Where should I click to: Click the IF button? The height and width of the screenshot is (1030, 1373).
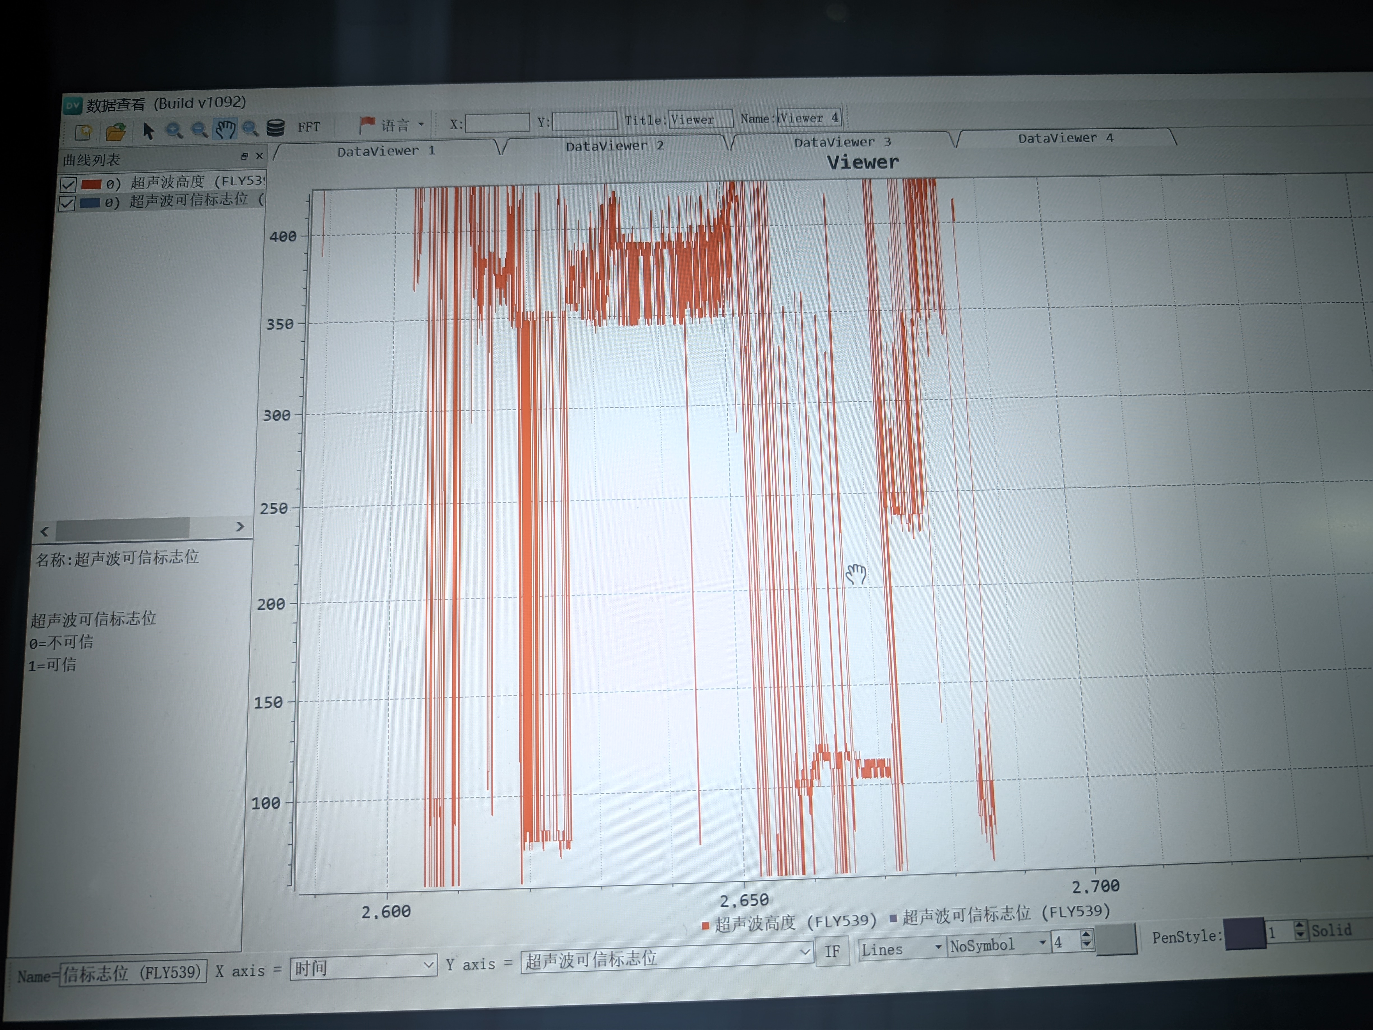coord(832,951)
